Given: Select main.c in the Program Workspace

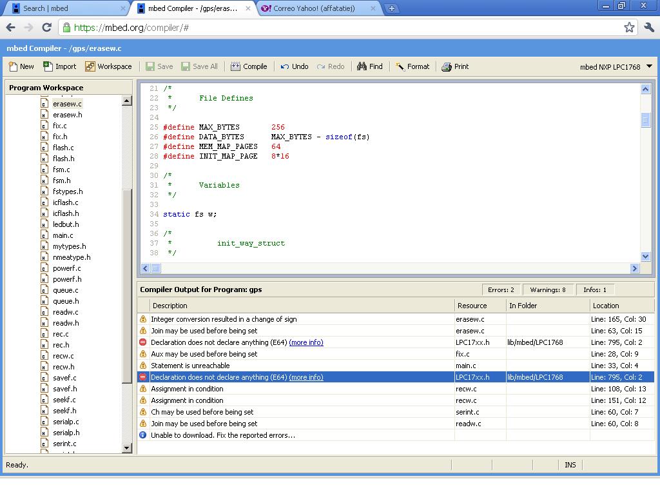Looking at the screenshot, I should click(x=63, y=235).
